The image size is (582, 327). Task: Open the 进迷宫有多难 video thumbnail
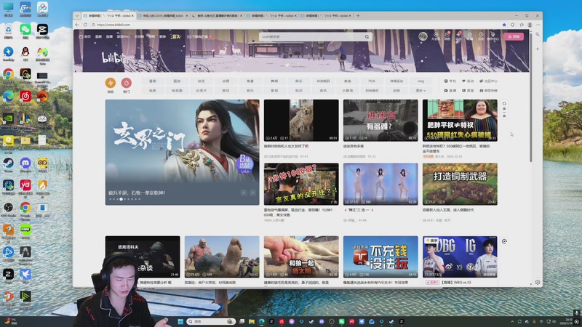coord(380,120)
